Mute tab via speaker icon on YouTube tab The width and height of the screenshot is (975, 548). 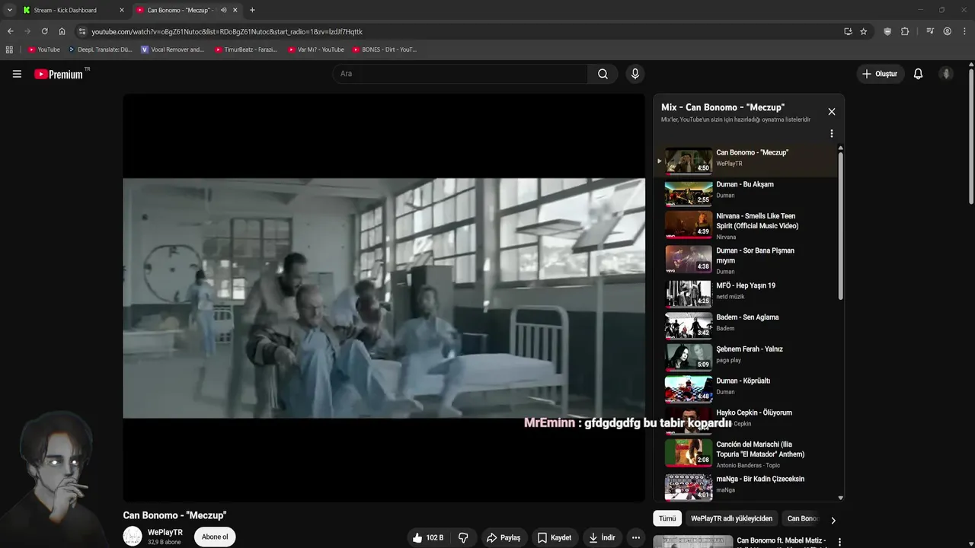(x=223, y=10)
